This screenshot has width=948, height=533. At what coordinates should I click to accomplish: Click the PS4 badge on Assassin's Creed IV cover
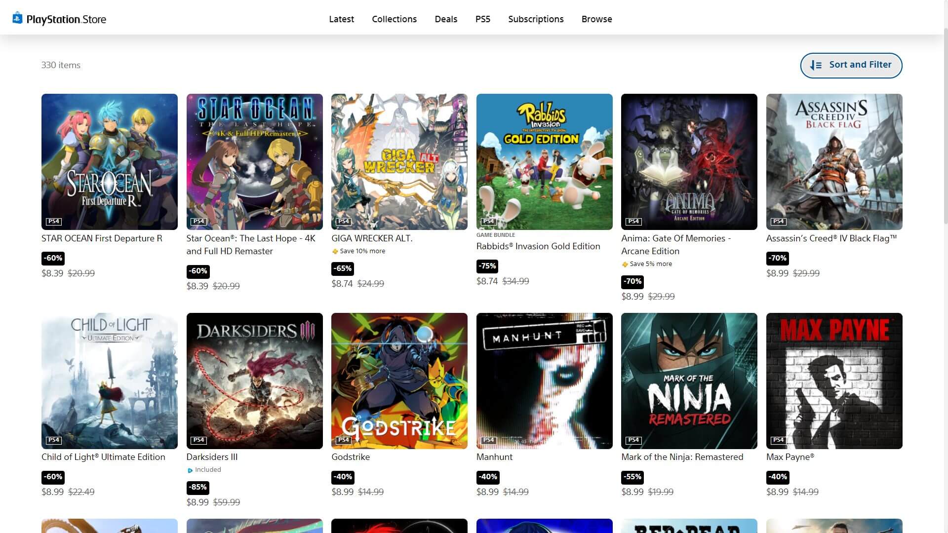click(x=778, y=221)
